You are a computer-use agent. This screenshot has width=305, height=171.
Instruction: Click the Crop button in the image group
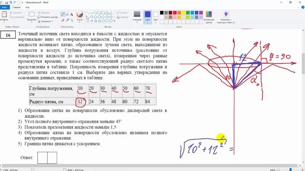point(44,13)
